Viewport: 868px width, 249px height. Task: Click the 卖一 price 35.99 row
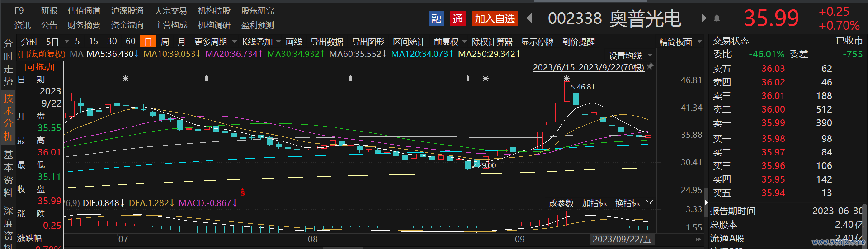[787, 123]
